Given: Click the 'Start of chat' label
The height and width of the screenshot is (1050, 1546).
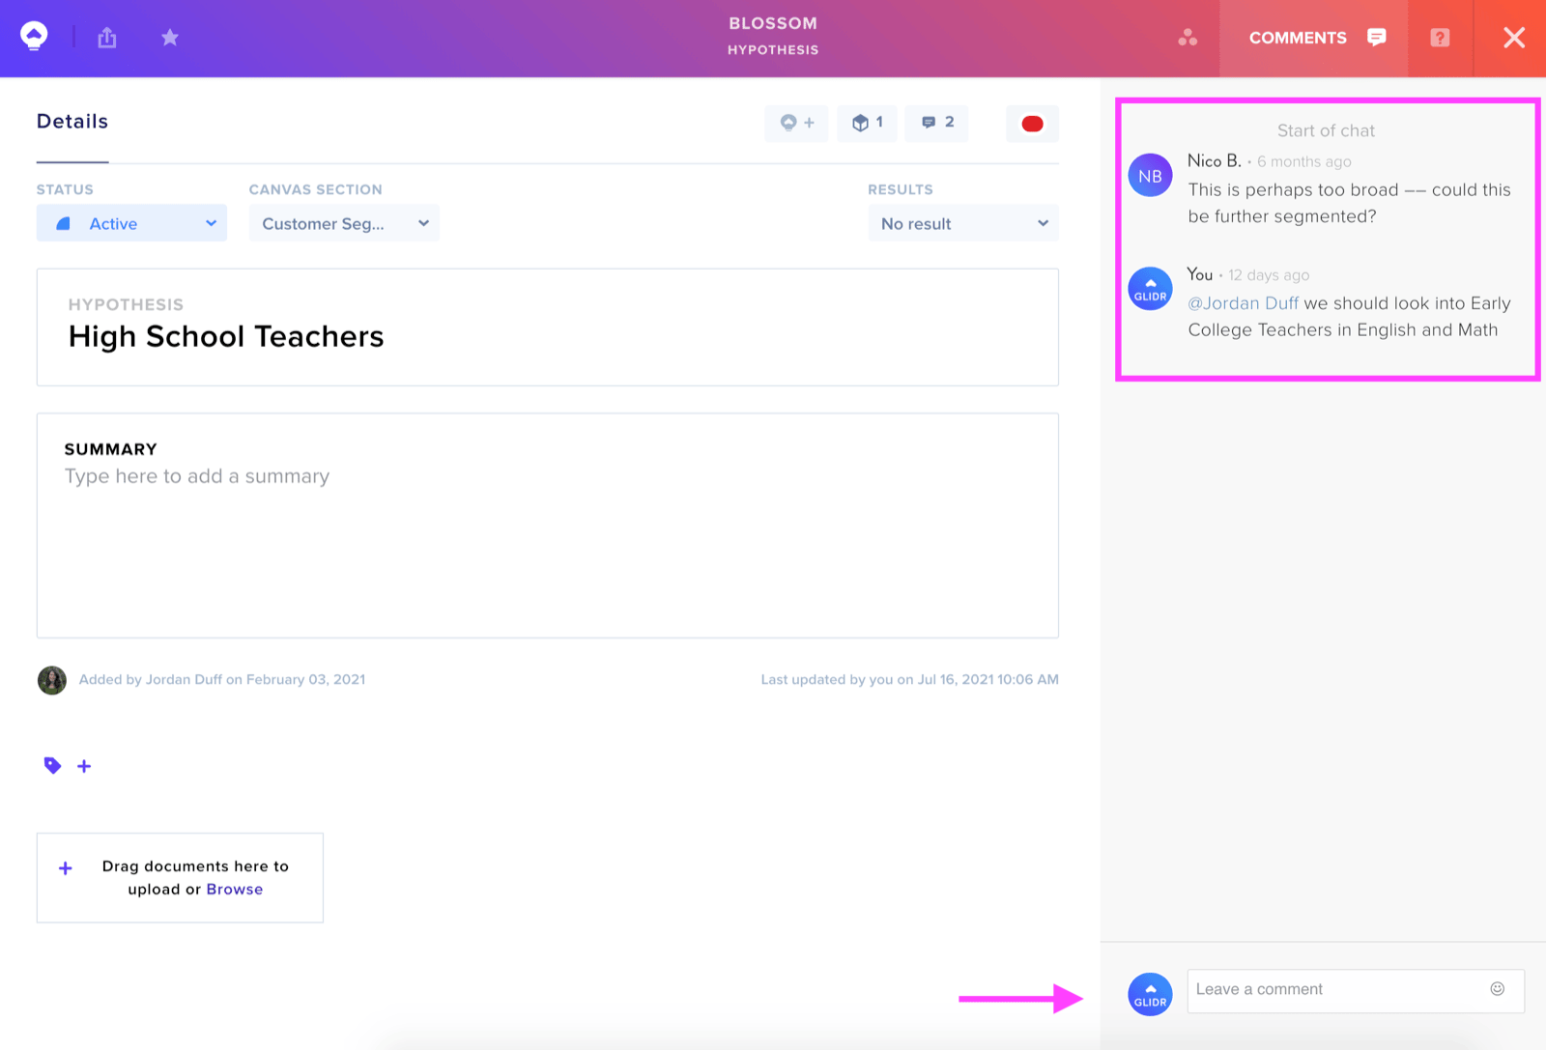Looking at the screenshot, I should [x=1326, y=130].
